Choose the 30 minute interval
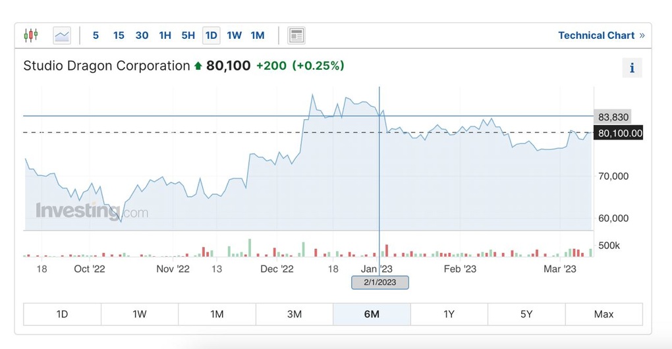 pyautogui.click(x=142, y=36)
